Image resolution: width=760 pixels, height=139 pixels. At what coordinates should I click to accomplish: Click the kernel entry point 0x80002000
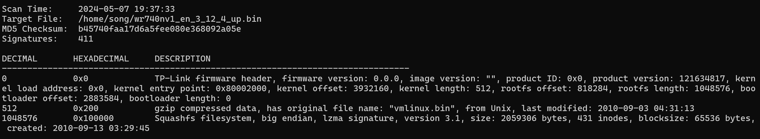tap(241, 89)
